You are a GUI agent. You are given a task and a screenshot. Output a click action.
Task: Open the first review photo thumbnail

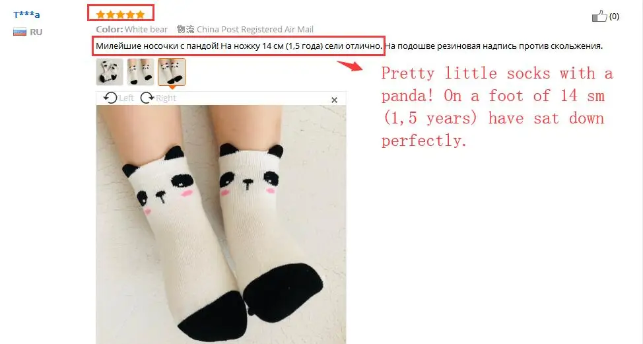click(110, 72)
